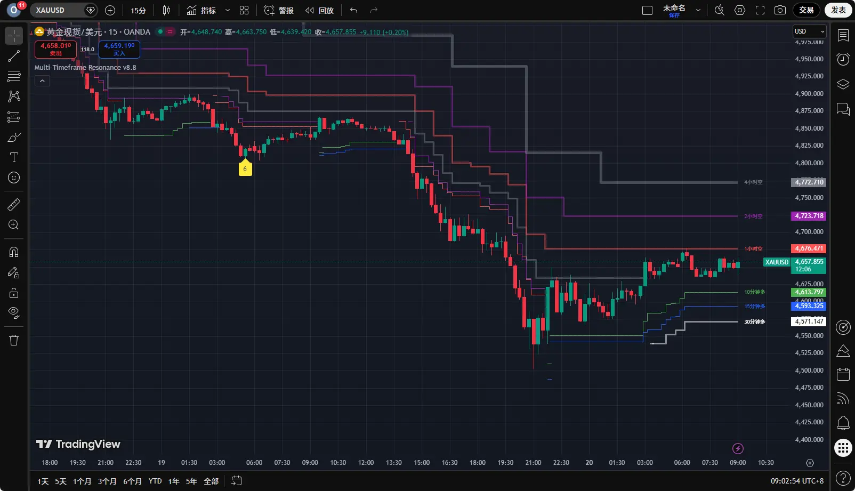Select the 5天 date range
The height and width of the screenshot is (491, 855).
61,481
